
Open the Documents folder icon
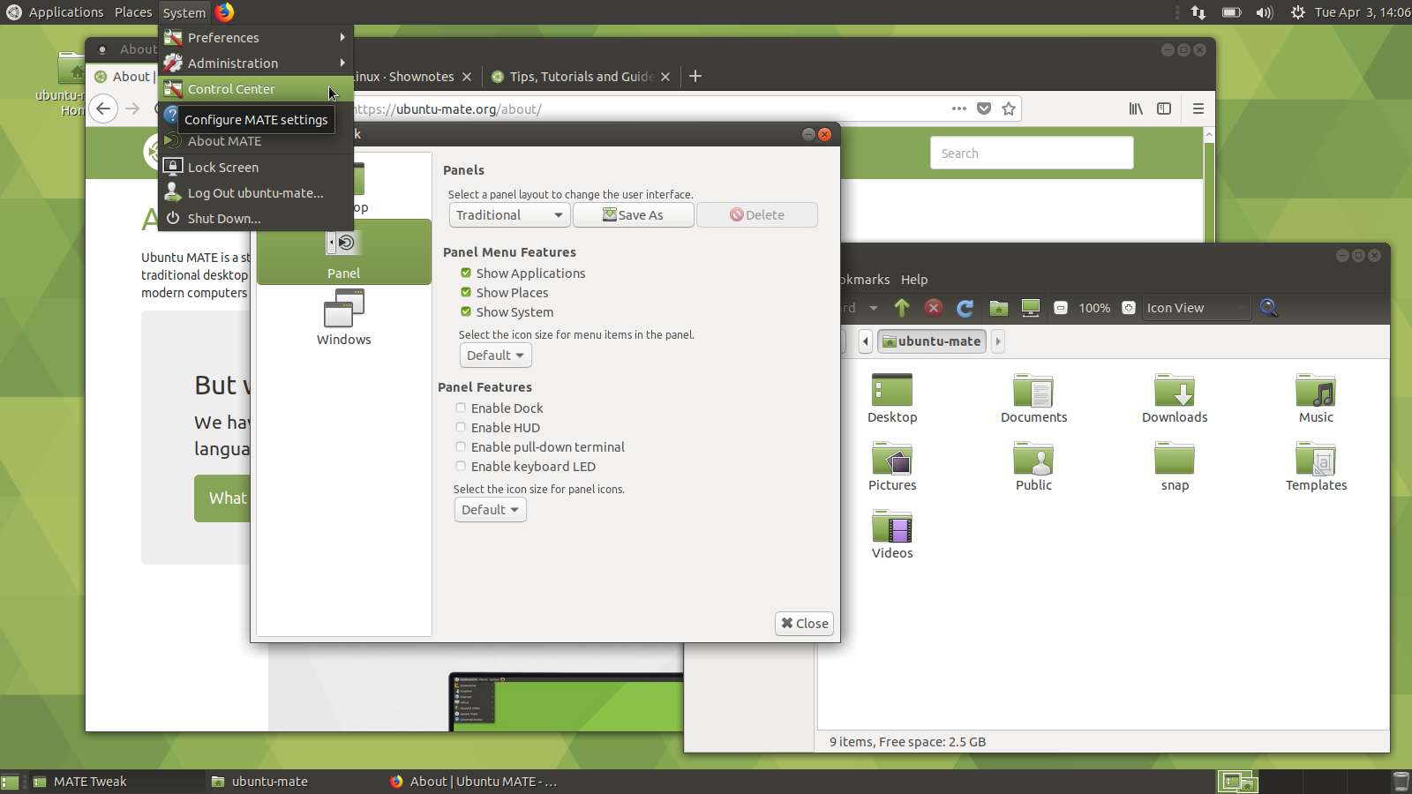[x=1033, y=390]
